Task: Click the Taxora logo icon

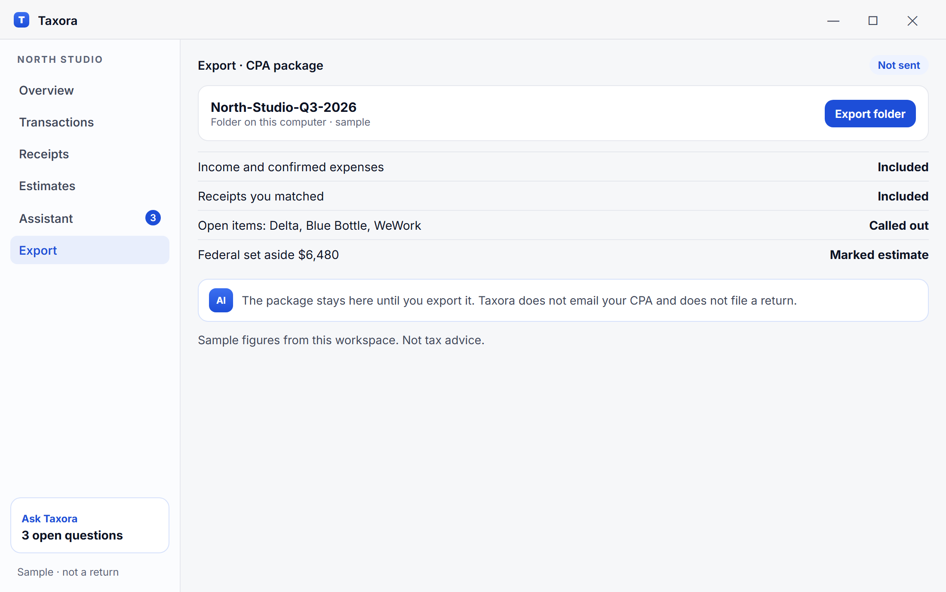Action: coord(21,20)
